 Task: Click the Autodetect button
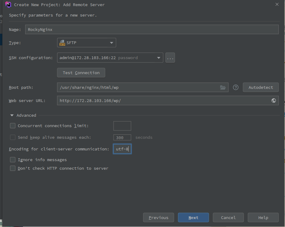(261, 87)
